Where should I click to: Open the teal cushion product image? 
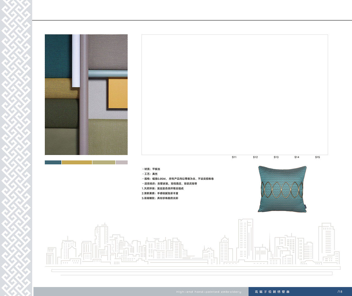click(x=282, y=189)
